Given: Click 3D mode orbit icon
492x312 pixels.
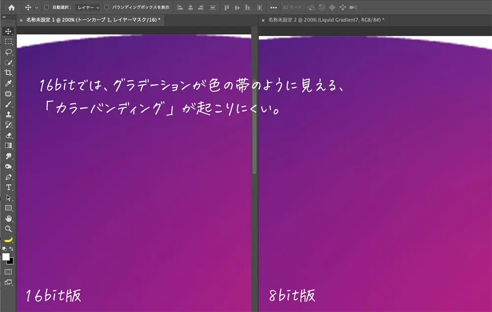Looking at the screenshot, I should (x=311, y=7).
